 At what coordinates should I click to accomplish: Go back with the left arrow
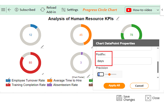9,10
